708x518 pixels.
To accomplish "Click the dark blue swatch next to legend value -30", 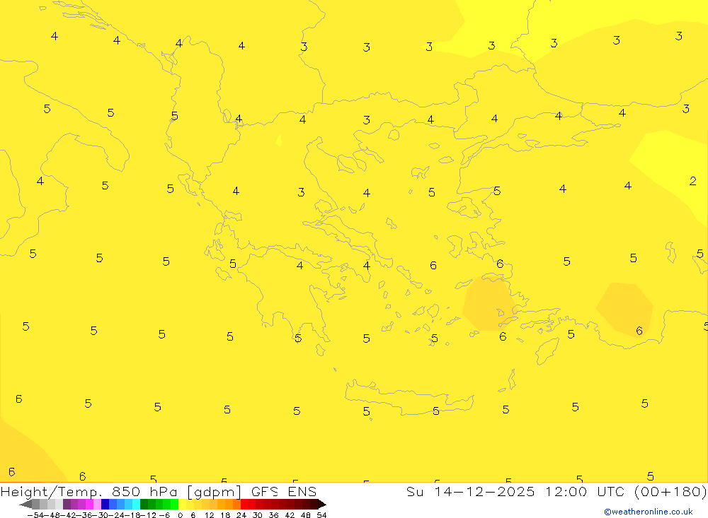I will (x=105, y=504).
